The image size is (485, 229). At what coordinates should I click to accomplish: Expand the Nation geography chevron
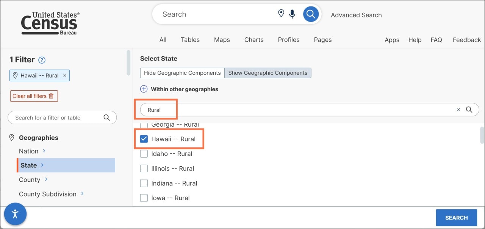click(x=44, y=151)
